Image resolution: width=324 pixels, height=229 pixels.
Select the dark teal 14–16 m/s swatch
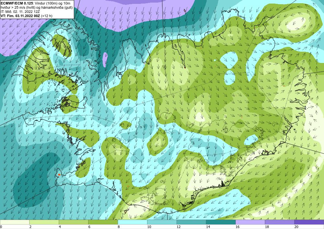click(x=221, y=222)
